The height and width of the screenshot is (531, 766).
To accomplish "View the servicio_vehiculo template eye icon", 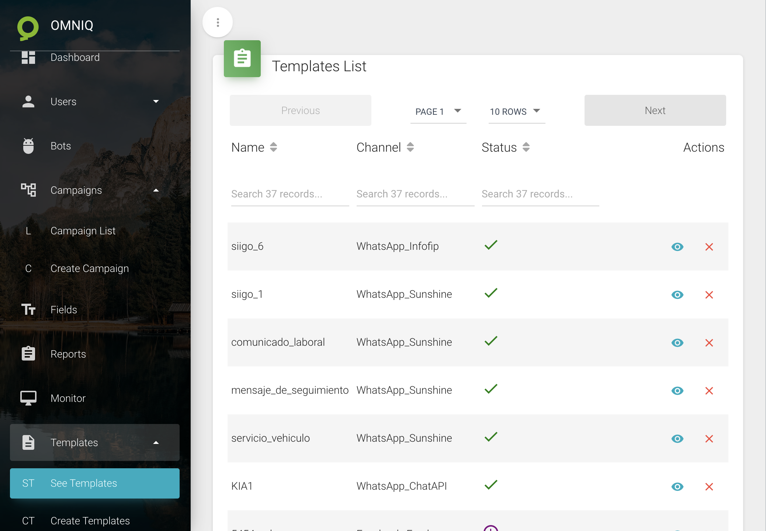I will (x=677, y=439).
